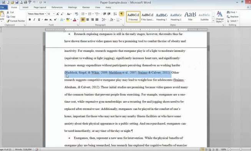Click the Sort icon in Paragraph group

click(115, 14)
